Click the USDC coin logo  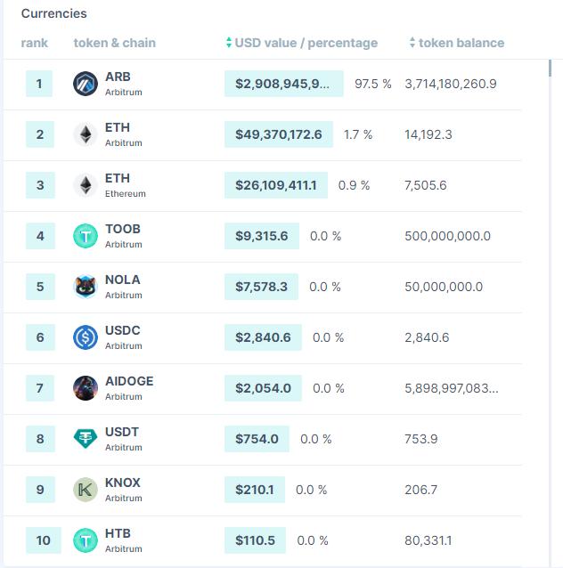pos(86,337)
